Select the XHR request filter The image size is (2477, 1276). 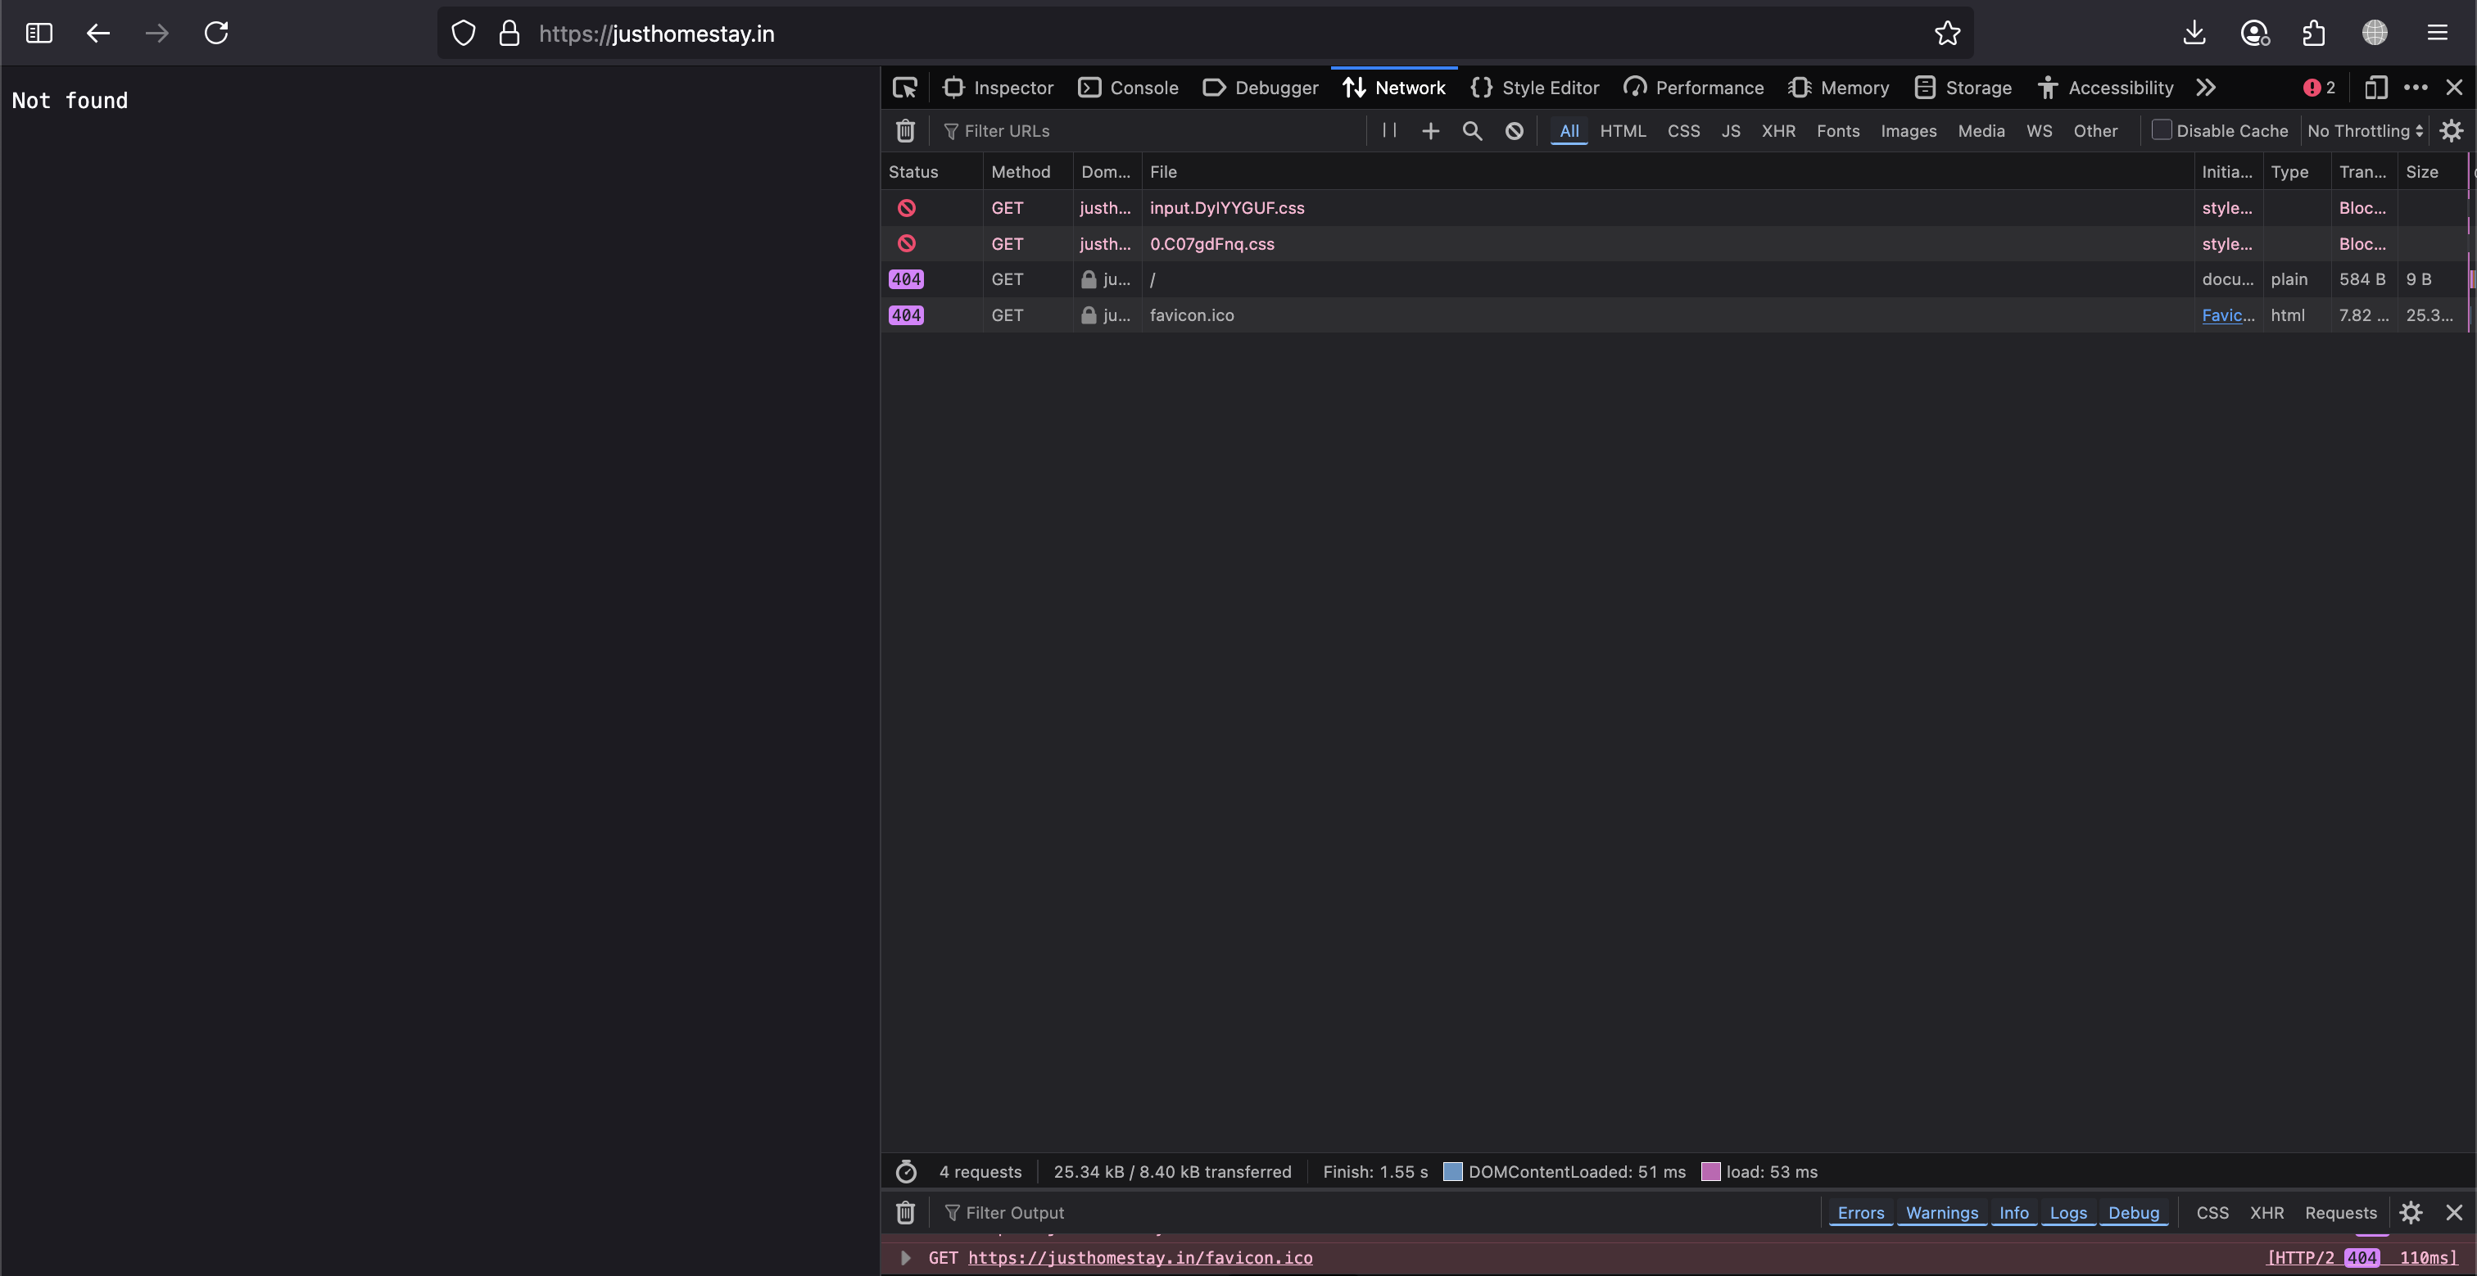pyautogui.click(x=1777, y=131)
